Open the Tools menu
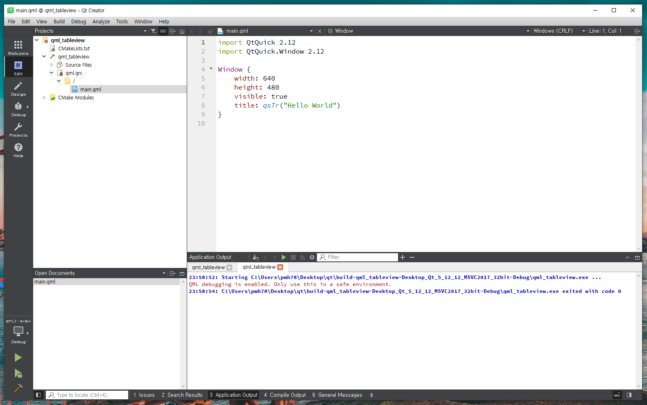The image size is (647, 405). click(122, 22)
